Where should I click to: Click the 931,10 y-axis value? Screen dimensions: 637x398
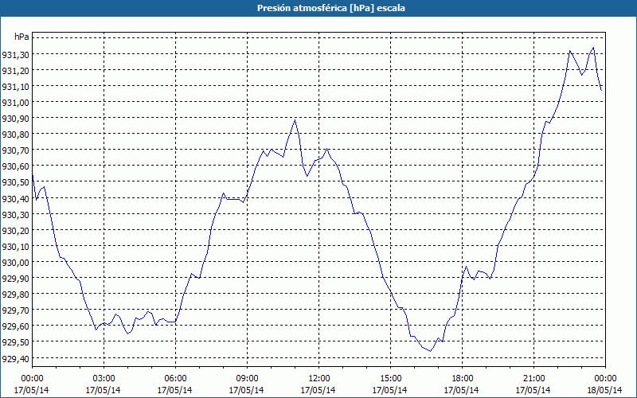click(15, 86)
